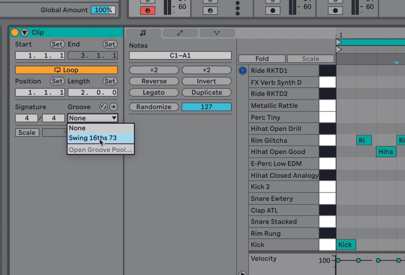This screenshot has height=275, width=405.
Task: Click the teal dropdown arrow above the note grid
Action: (x=397, y=63)
